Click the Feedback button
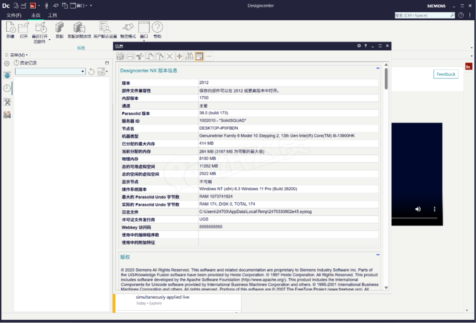 (446, 74)
